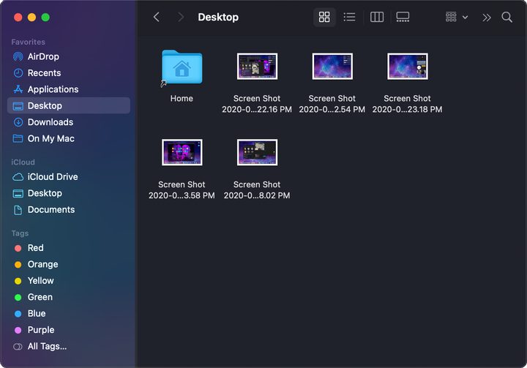Open Documents under iCloud
This screenshot has width=527, height=368.
(x=69, y=210)
